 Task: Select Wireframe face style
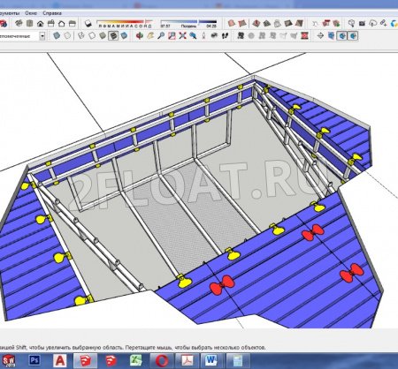pyautogui.click(x=81, y=36)
